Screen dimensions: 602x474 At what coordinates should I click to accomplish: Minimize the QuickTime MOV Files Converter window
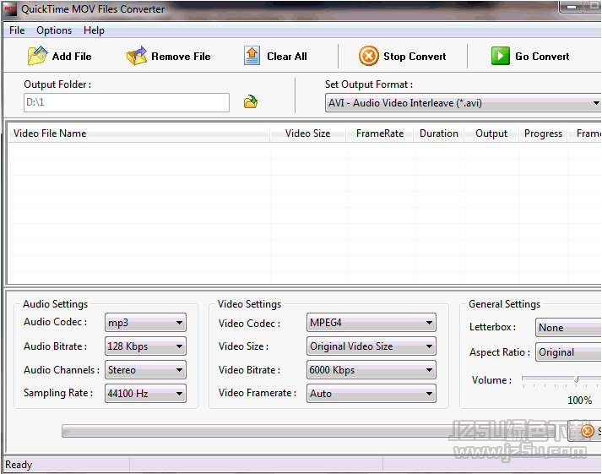tap(572, 7)
